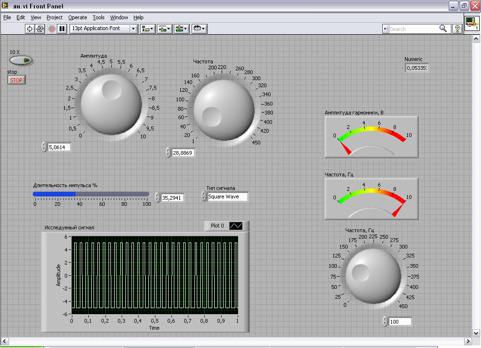The image size is (481, 348).
Task: Expand the Distribute Objects dropdown
Action: 164,29
